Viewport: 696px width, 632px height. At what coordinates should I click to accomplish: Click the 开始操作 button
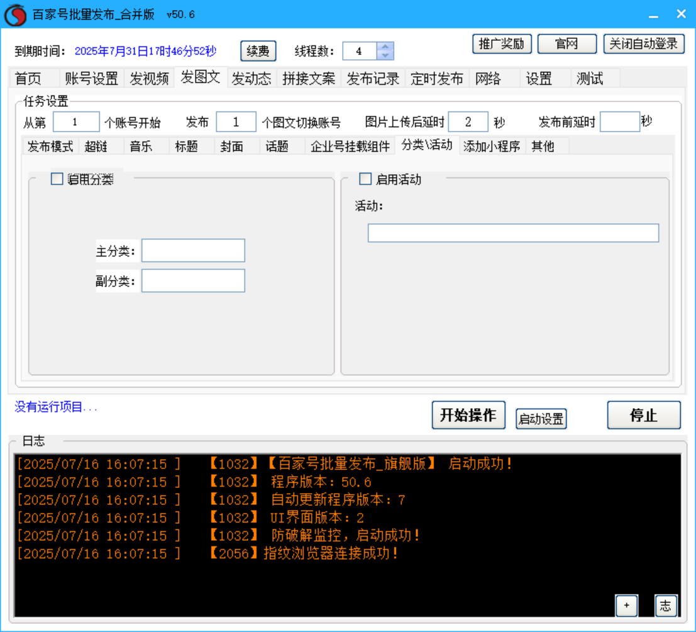click(468, 415)
